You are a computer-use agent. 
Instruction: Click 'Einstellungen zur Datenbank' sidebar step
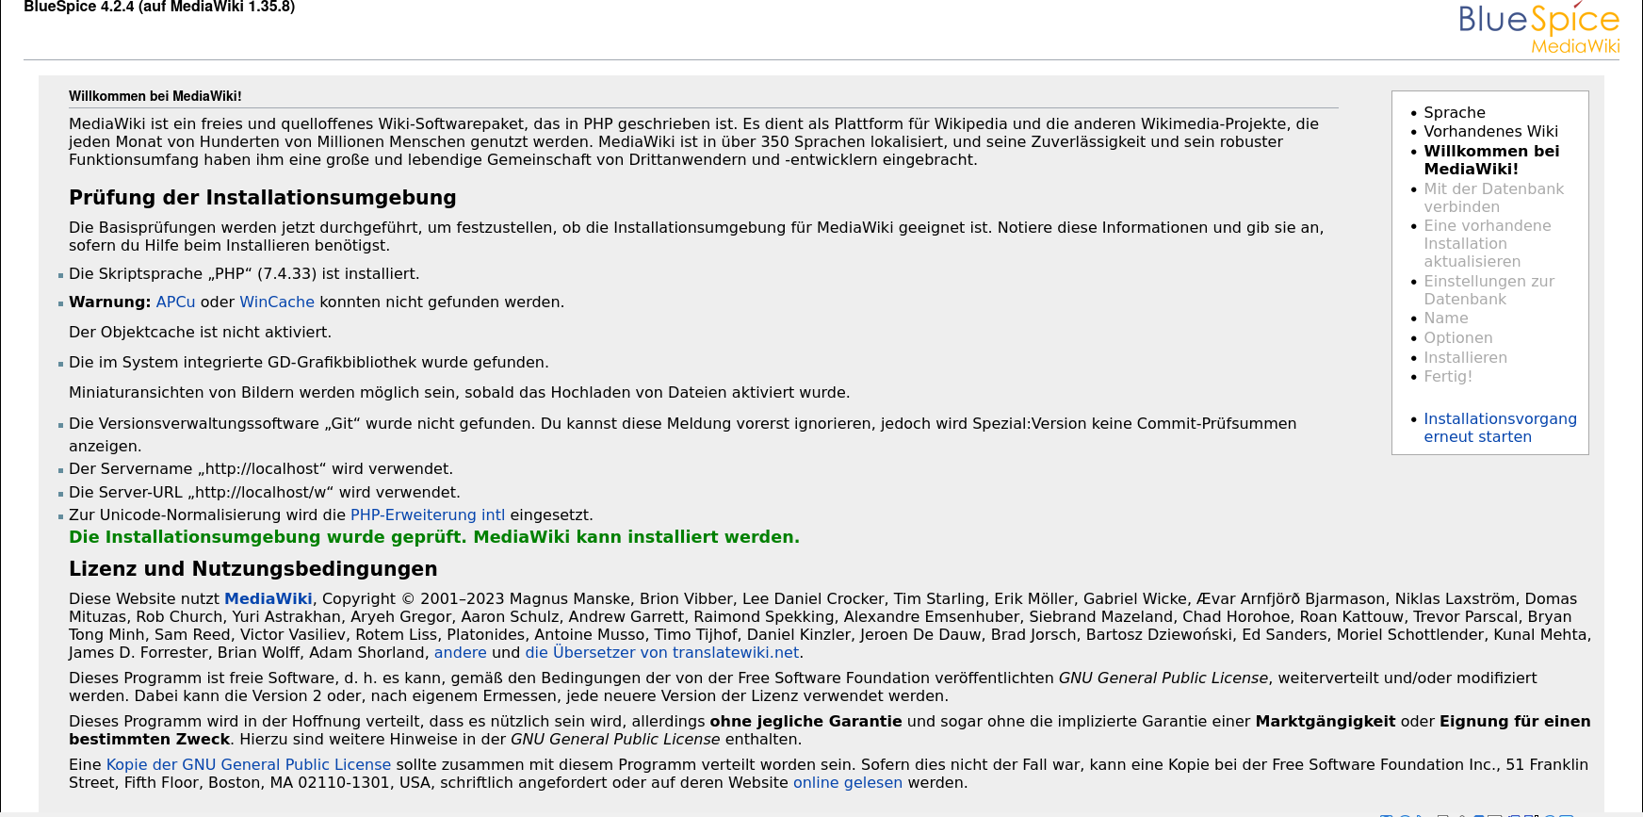(x=1489, y=290)
